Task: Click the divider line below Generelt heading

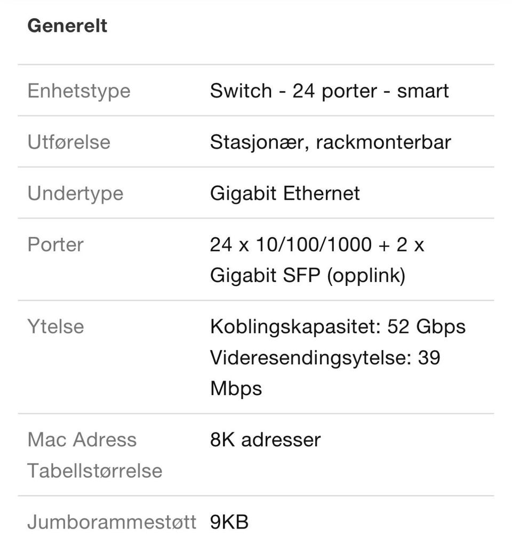Action: coord(256,65)
